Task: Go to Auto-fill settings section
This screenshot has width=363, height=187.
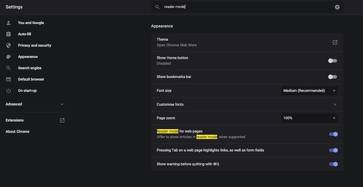Action: pyautogui.click(x=24, y=34)
